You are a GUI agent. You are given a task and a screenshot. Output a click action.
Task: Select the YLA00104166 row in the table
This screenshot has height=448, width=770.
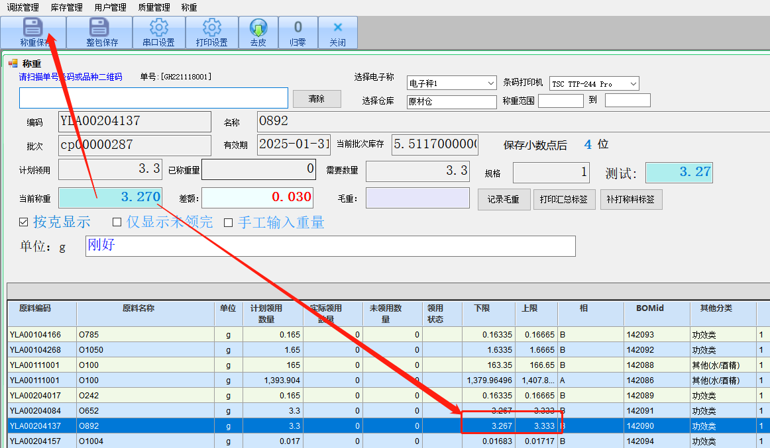(35, 335)
